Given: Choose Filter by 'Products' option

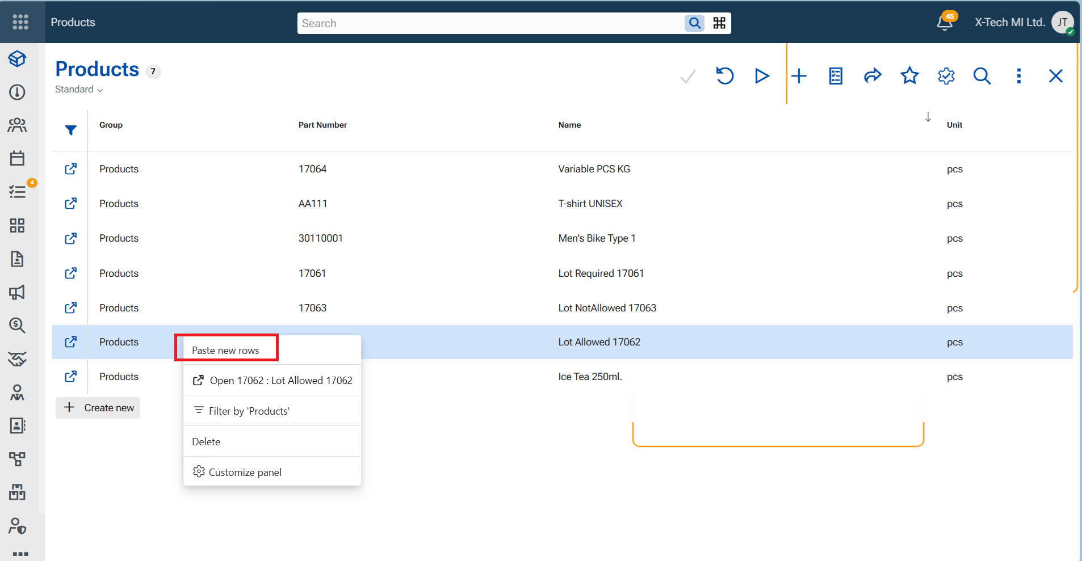Looking at the screenshot, I should pos(249,411).
